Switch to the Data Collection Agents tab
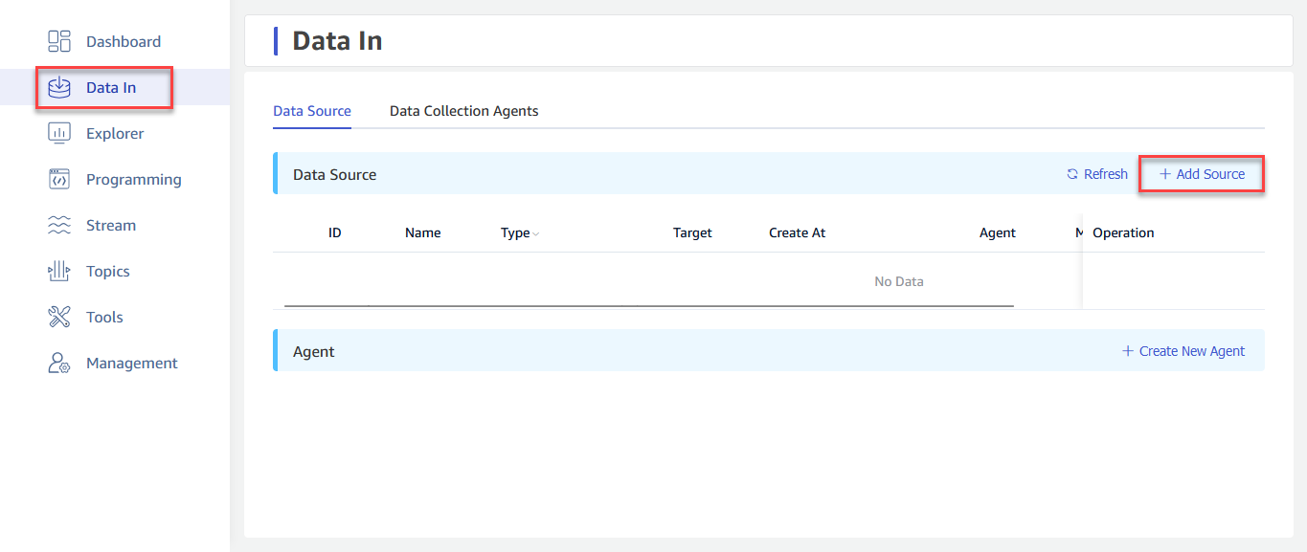This screenshot has height=552, width=1307. [463, 110]
